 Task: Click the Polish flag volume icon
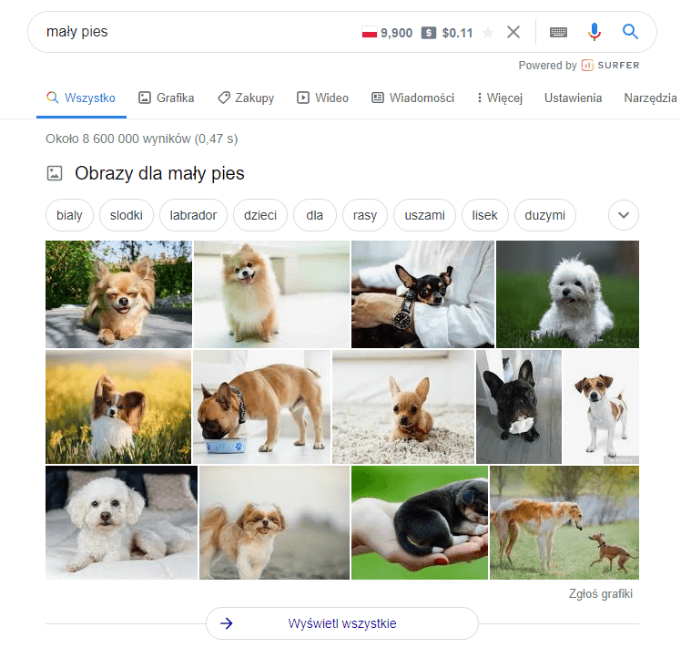370,33
